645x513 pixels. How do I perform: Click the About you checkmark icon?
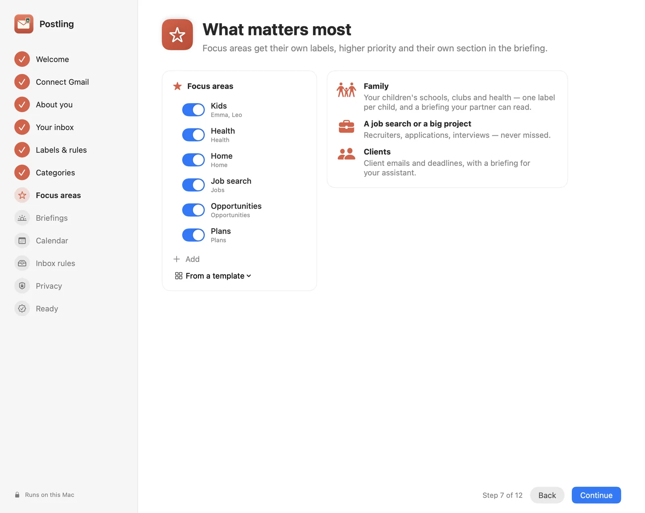click(22, 104)
